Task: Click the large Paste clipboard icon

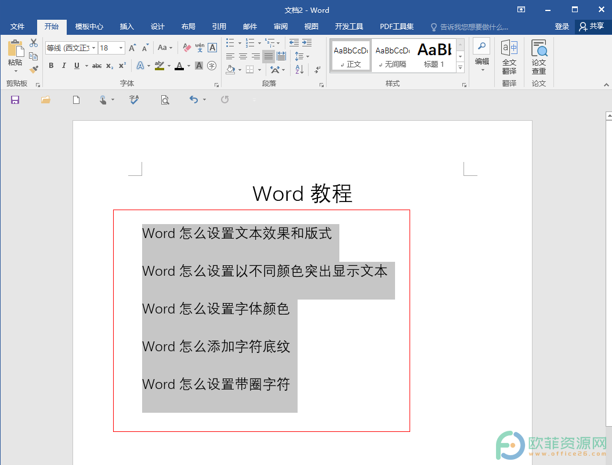Action: (x=16, y=48)
